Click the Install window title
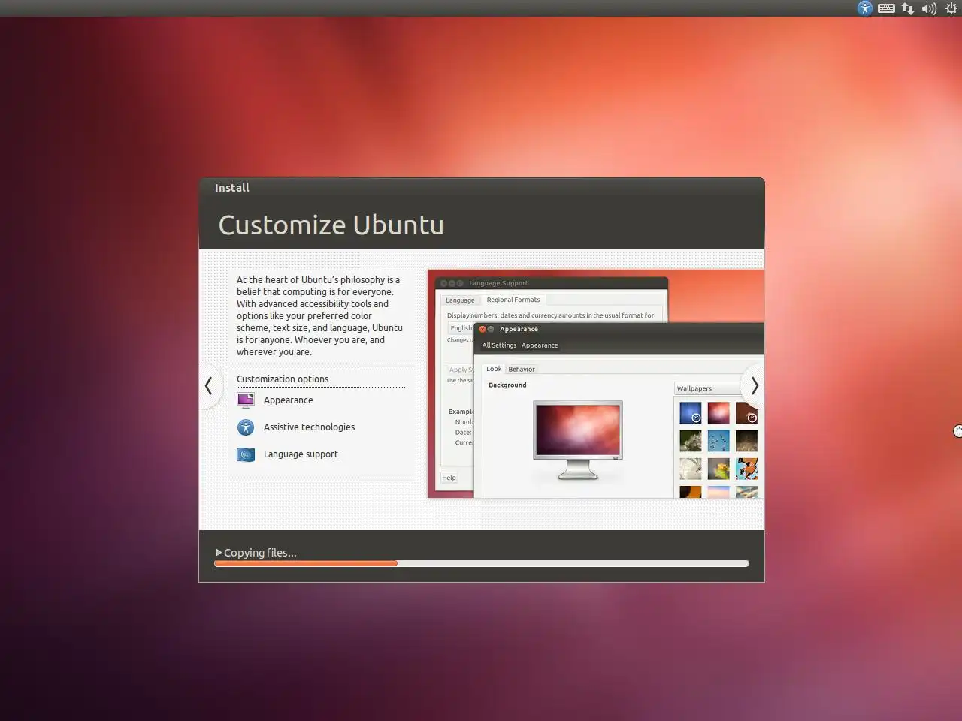 [x=231, y=188]
